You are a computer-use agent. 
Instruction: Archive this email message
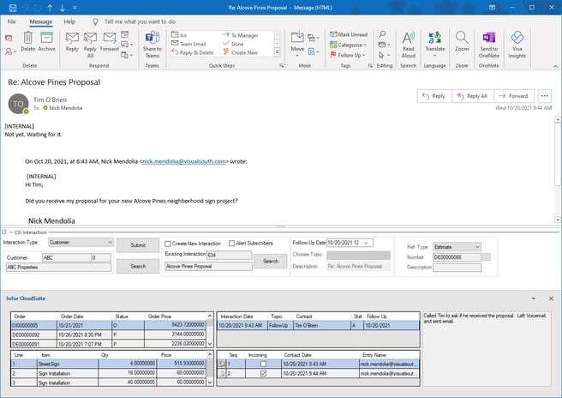tap(47, 40)
